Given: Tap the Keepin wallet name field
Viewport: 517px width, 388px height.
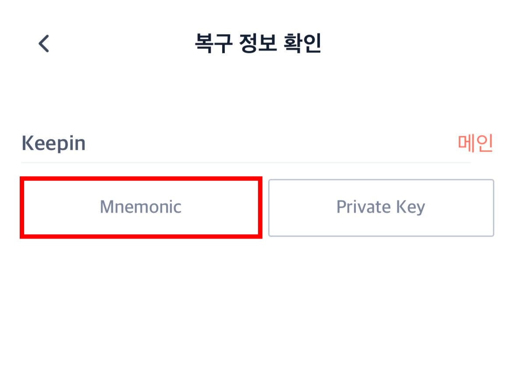Looking at the screenshot, I should pos(53,142).
